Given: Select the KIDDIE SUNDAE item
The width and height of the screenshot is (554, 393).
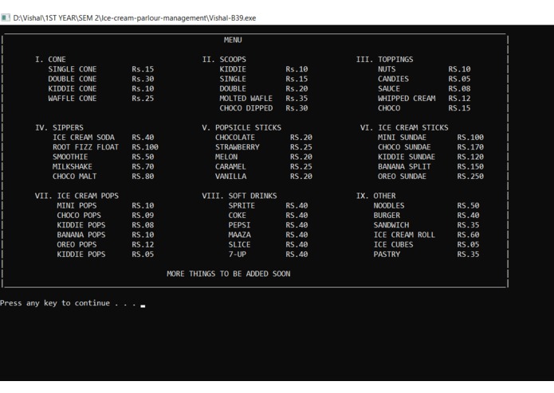Looking at the screenshot, I should (x=407, y=157).
